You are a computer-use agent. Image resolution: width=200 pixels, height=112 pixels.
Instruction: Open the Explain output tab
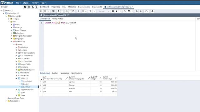tap(55, 73)
